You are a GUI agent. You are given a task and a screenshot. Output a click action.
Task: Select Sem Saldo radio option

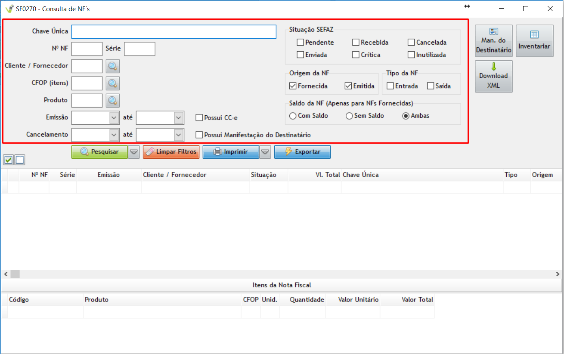click(x=349, y=116)
